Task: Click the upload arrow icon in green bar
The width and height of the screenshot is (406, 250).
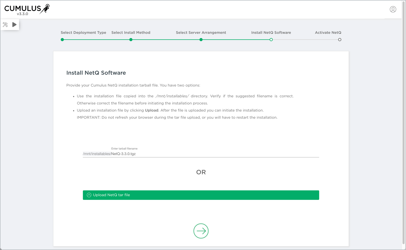Action: coord(89,195)
